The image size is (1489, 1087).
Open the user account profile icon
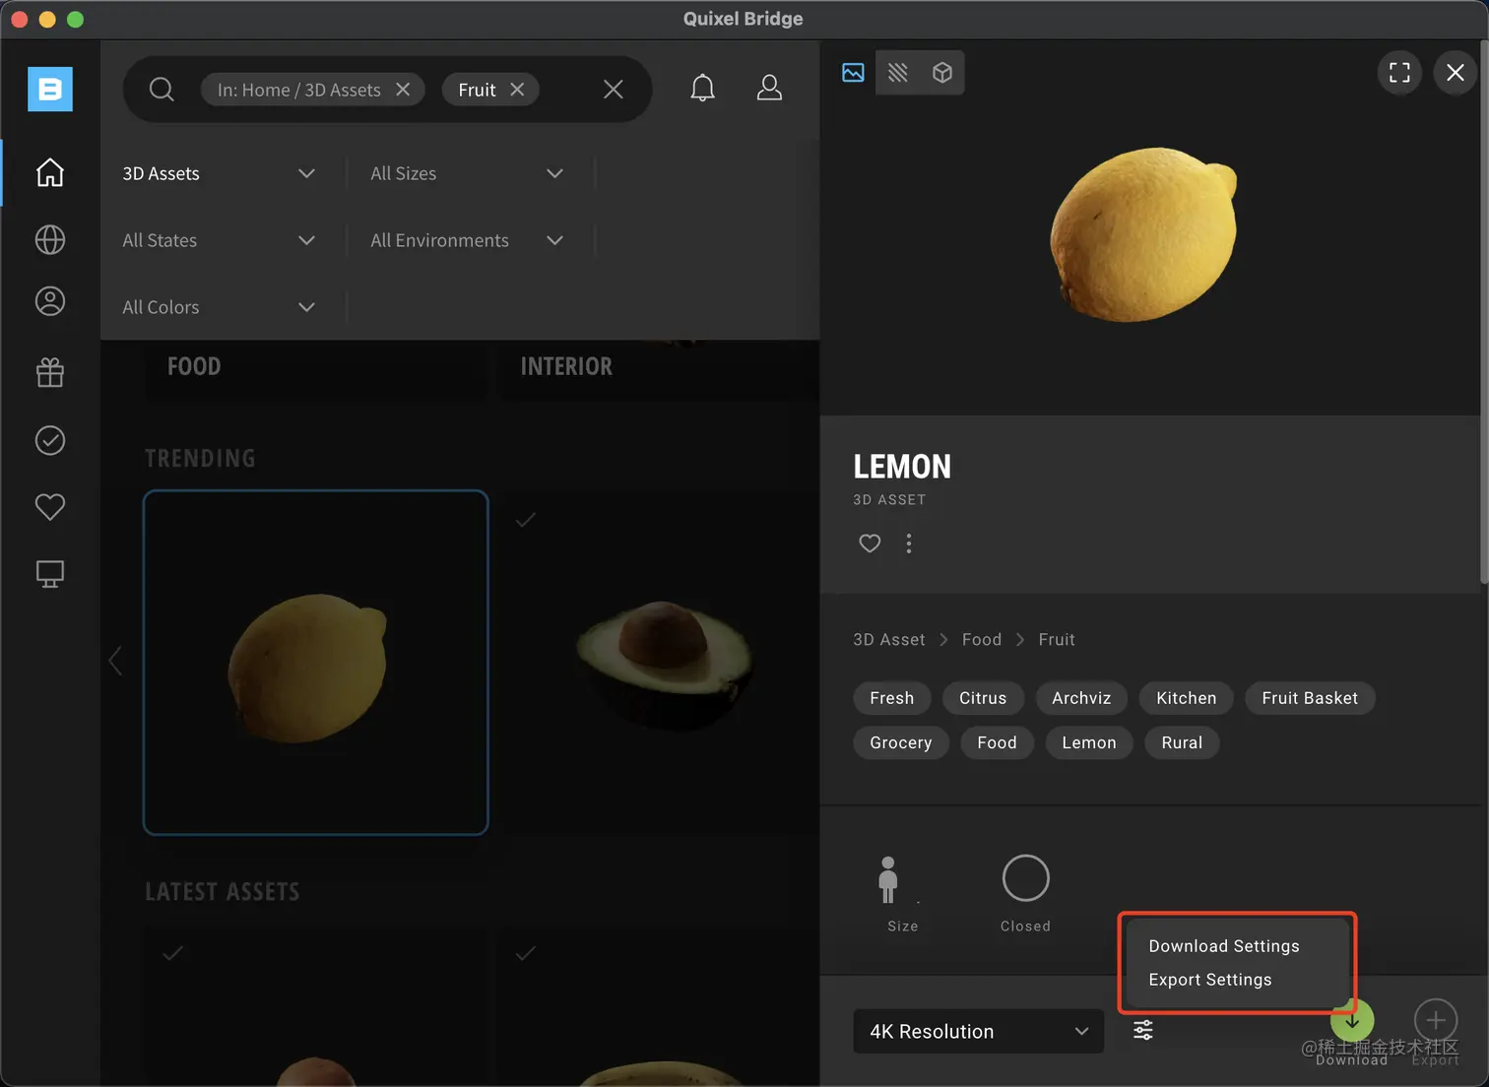click(x=769, y=89)
